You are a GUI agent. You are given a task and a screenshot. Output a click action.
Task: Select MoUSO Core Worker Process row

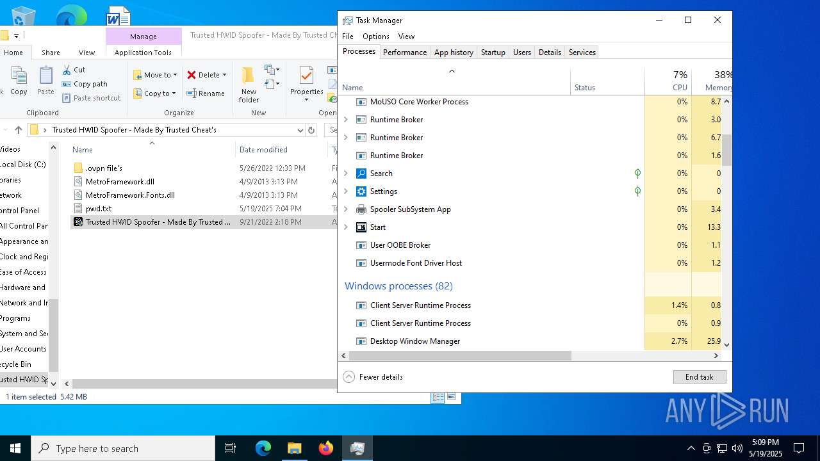click(x=492, y=102)
